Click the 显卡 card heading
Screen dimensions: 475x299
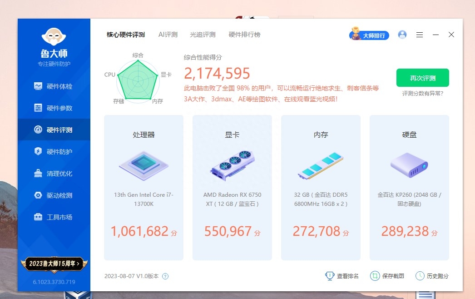tap(233, 135)
